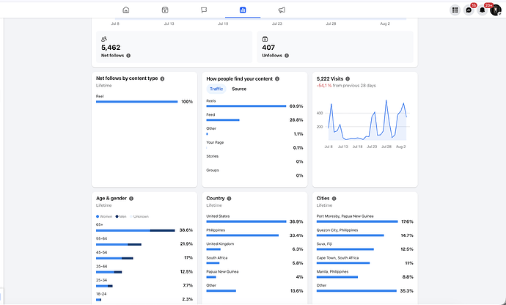Click info icon beside 5,222 Visits

[x=348, y=78]
